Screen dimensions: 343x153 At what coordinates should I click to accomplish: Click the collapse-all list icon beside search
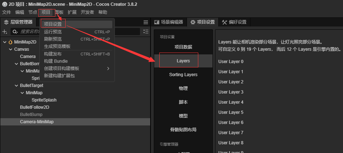point(146,32)
